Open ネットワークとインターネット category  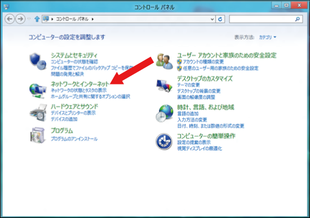pos(80,84)
